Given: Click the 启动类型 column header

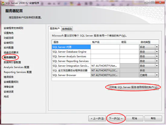Looking at the screenshot, I should click(x=149, y=42).
